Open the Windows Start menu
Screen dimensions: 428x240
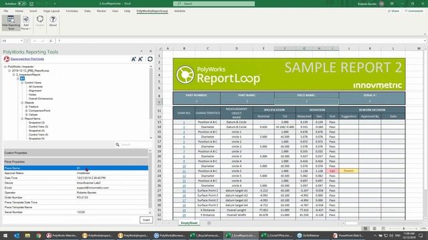5,235
